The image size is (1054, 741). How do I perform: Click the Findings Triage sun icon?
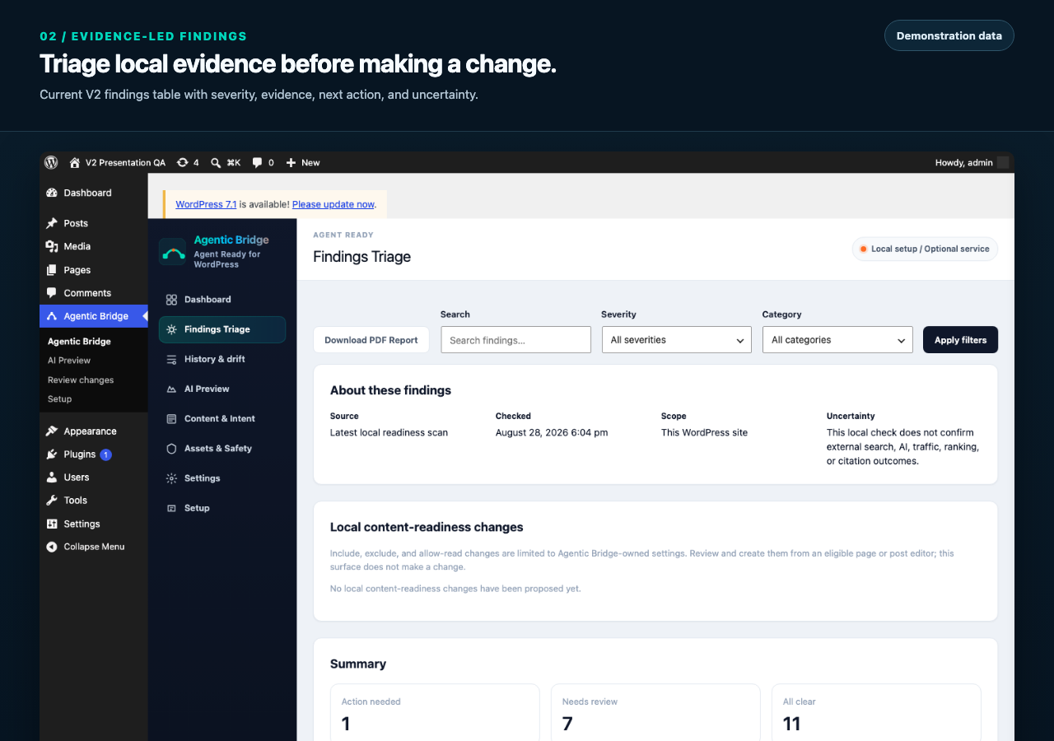click(171, 329)
